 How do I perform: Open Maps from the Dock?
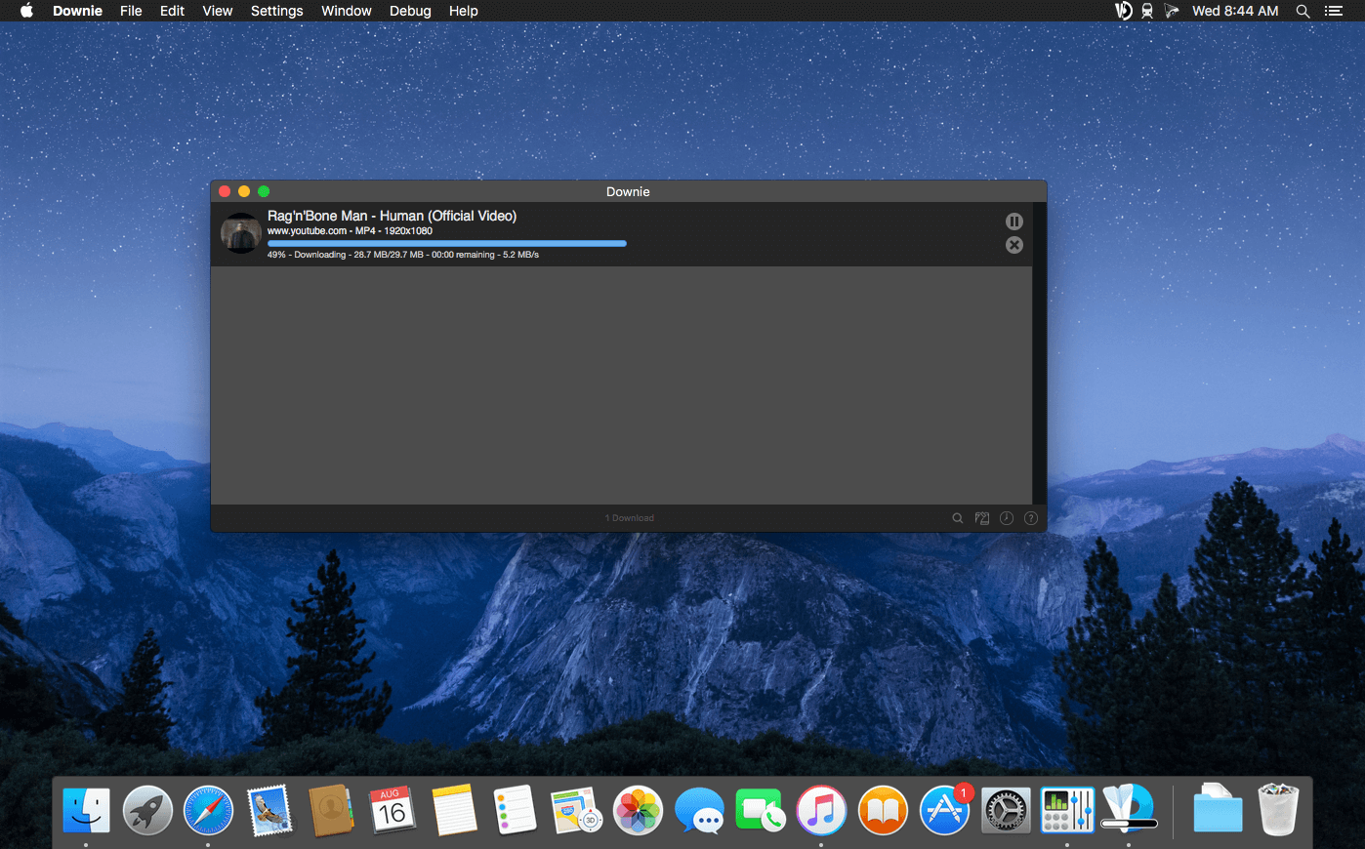[x=576, y=810]
